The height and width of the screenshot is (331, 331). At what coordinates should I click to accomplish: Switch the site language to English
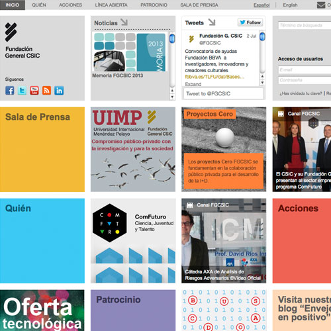click(290, 5)
